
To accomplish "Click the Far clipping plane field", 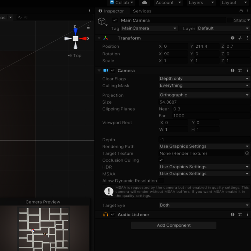I will [211, 116].
